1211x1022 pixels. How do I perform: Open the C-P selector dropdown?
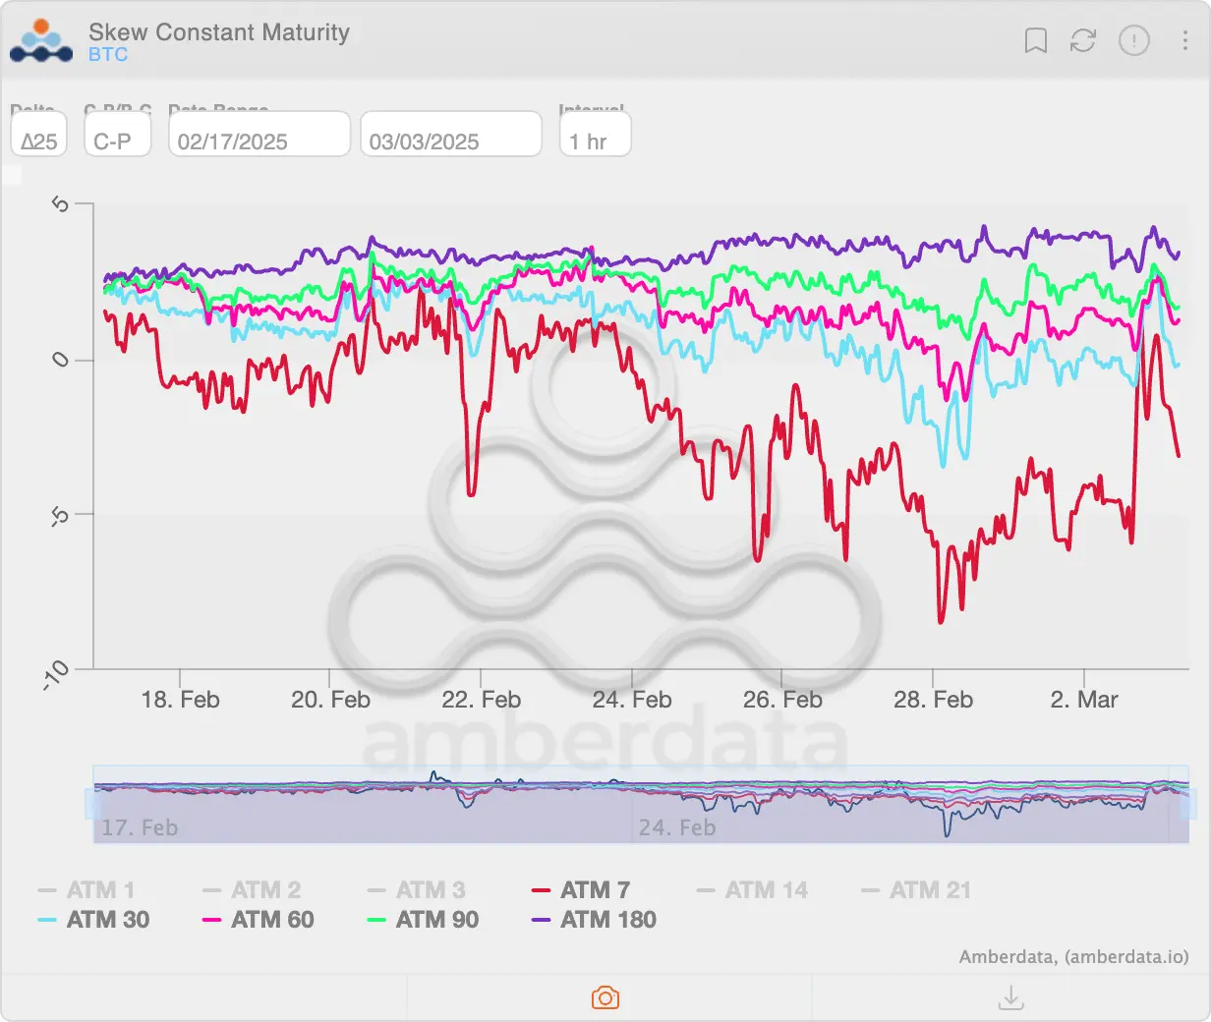coord(117,135)
